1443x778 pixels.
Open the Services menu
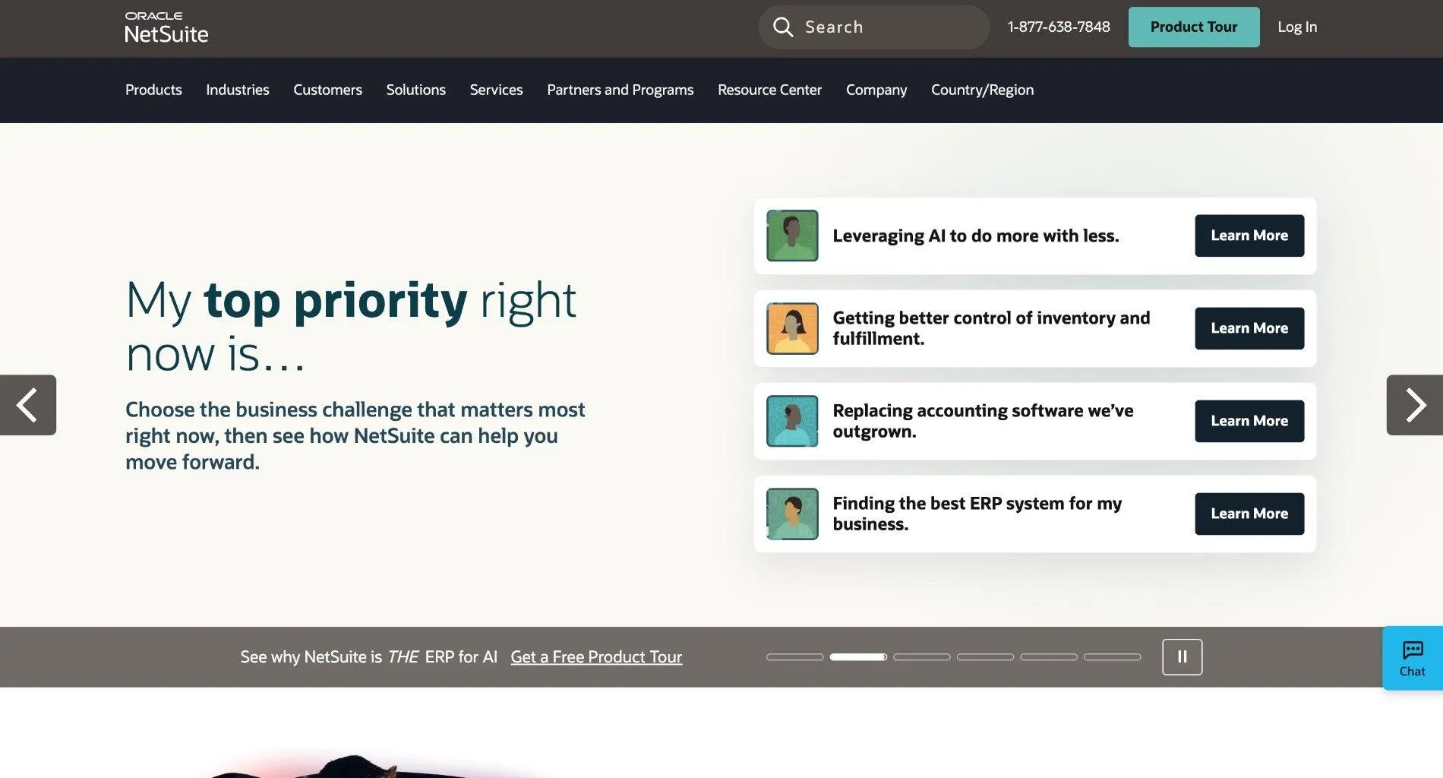tap(497, 90)
